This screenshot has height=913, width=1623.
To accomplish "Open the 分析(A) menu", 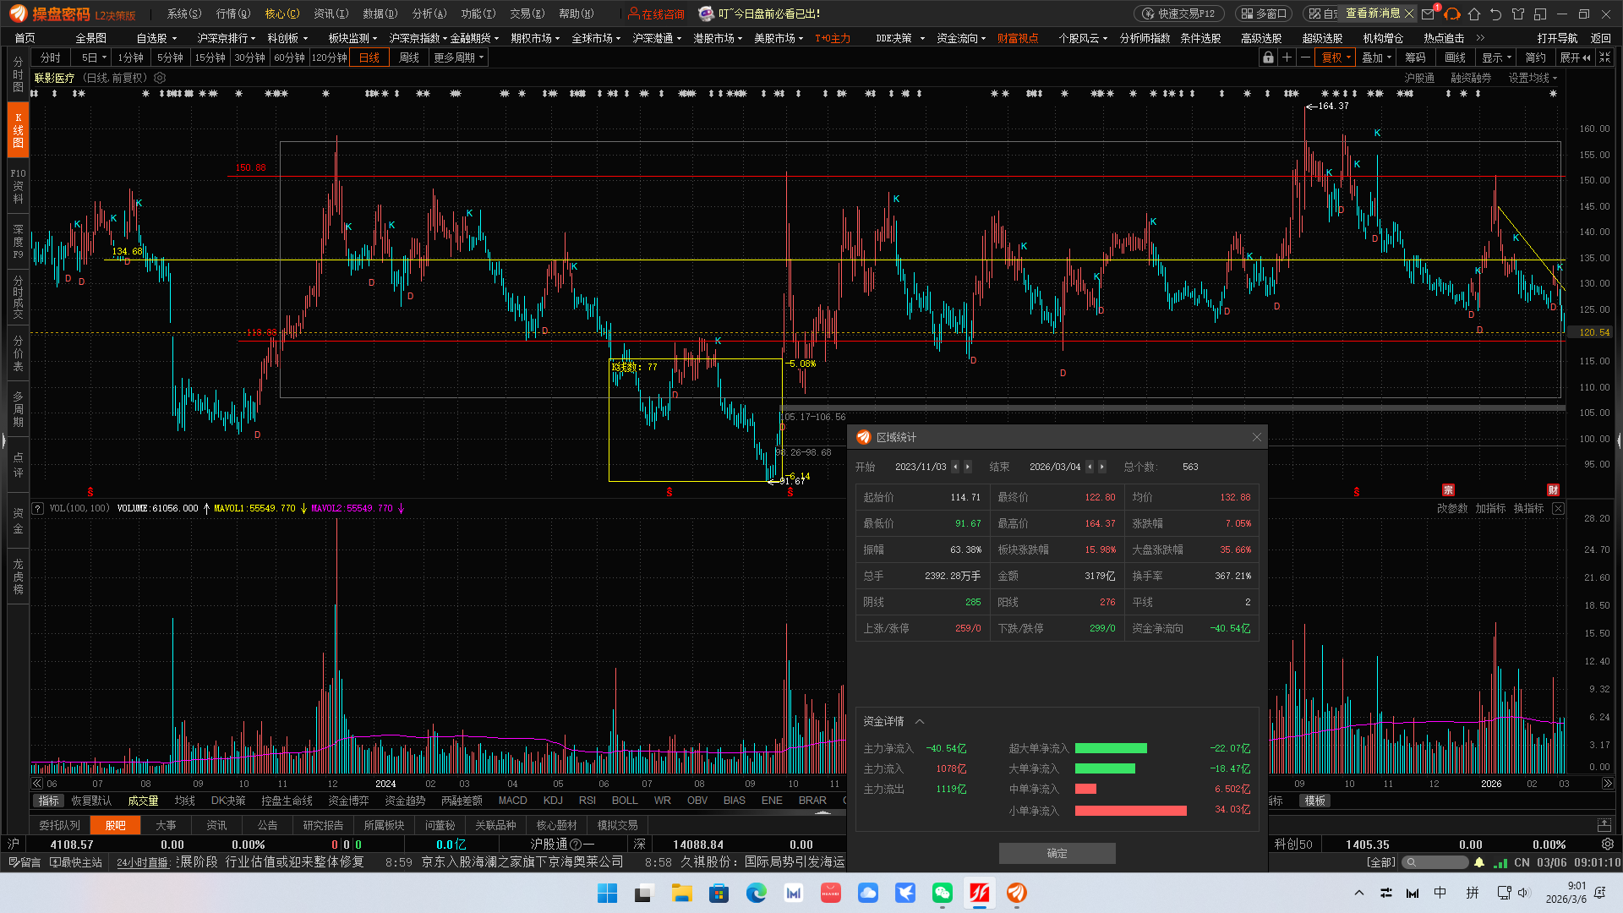I will [429, 14].
